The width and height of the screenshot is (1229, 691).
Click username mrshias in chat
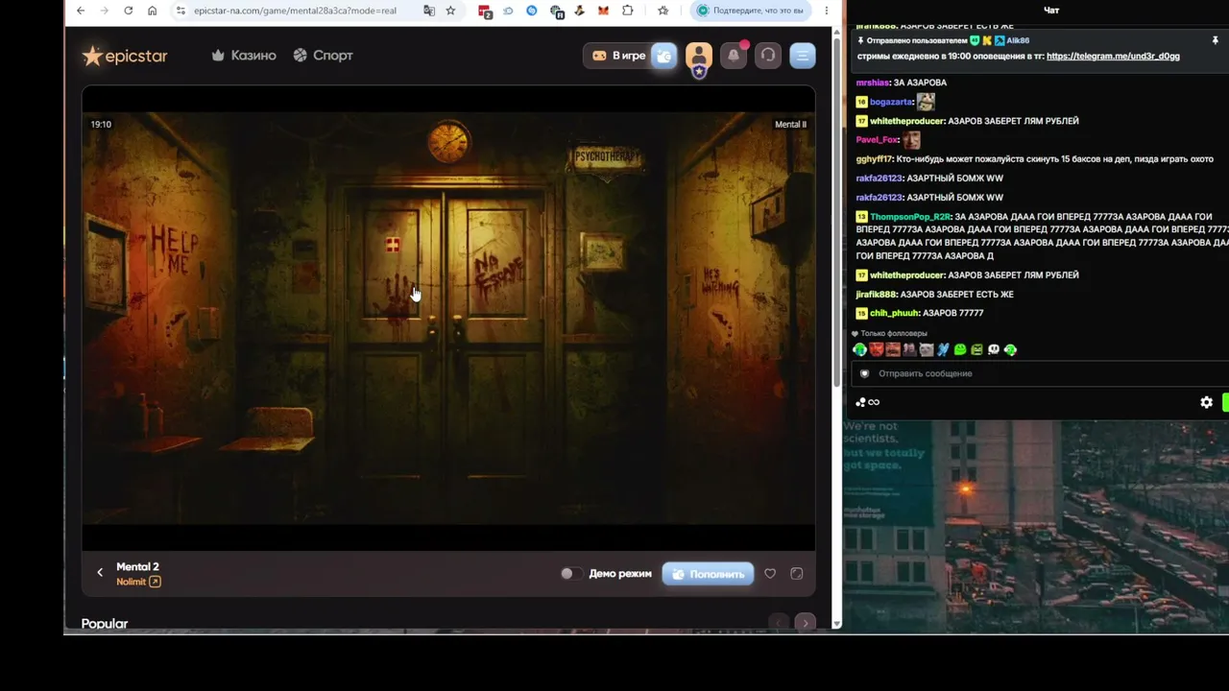pyautogui.click(x=872, y=83)
